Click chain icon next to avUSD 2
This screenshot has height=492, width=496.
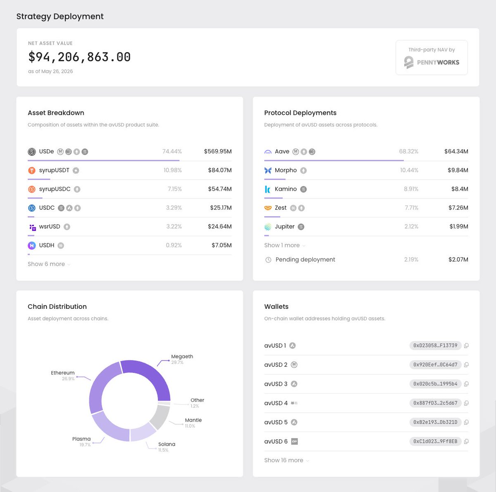coord(294,365)
